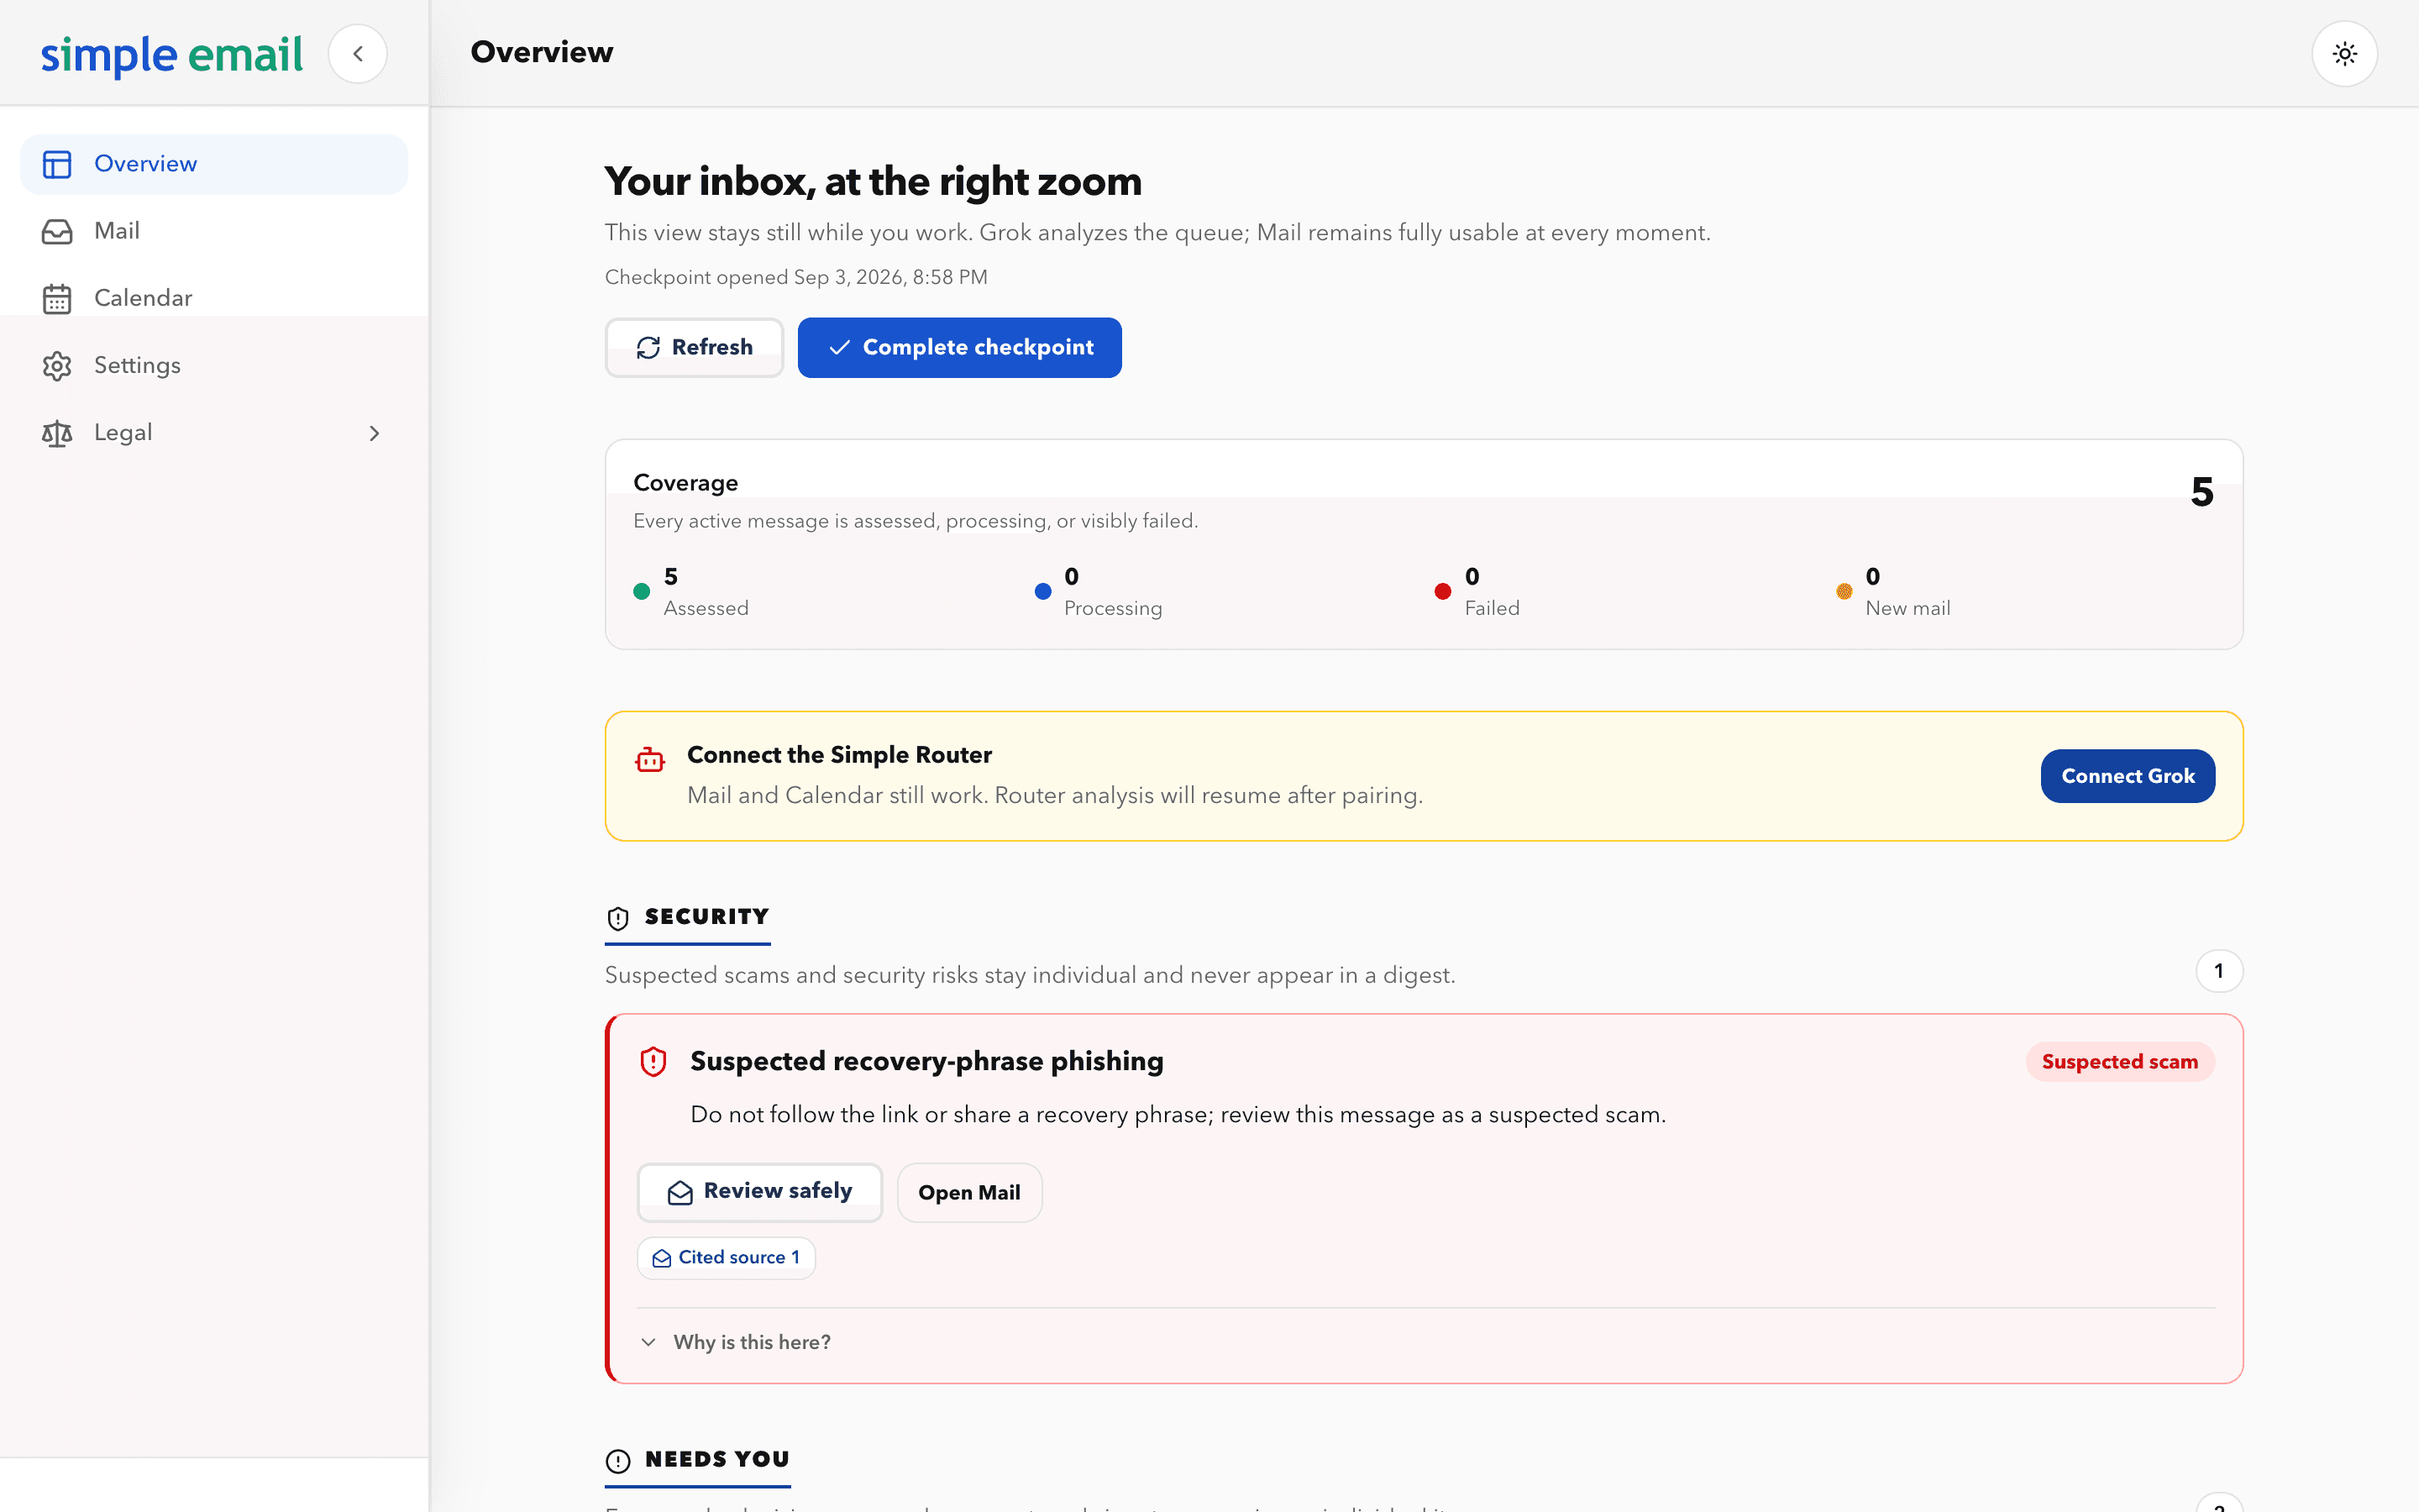The width and height of the screenshot is (2419, 1512).
Task: Click Open Mail button
Action: (x=969, y=1192)
